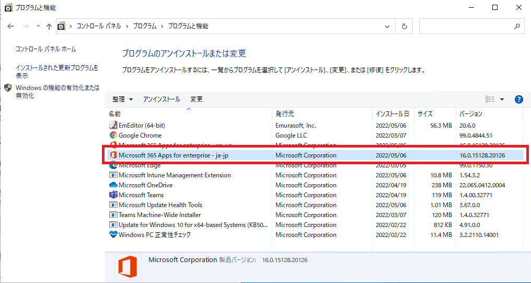Click version 1.54.3.2 cell
The width and height of the screenshot is (531, 283).
coord(469,175)
